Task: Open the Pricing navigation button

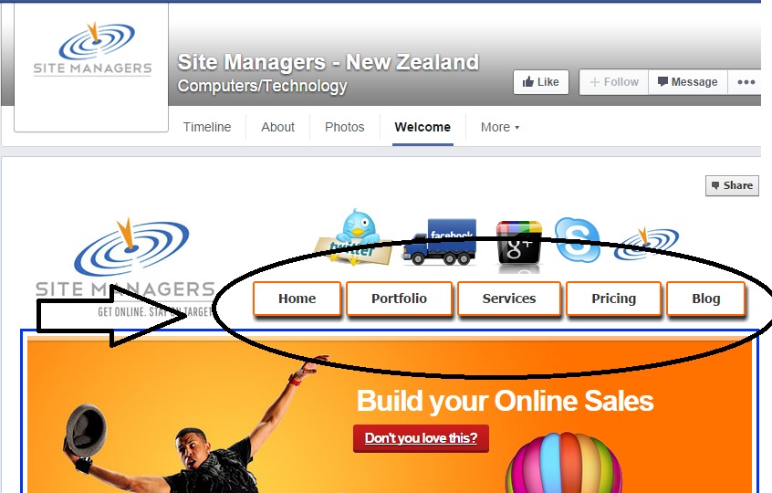Action: point(613,299)
